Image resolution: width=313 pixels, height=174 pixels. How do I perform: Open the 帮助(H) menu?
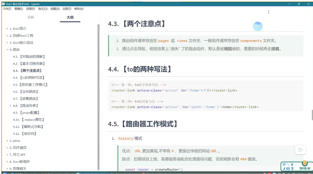(x=79, y=9)
